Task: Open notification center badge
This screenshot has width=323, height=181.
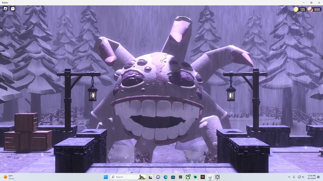Action: coord(318,177)
